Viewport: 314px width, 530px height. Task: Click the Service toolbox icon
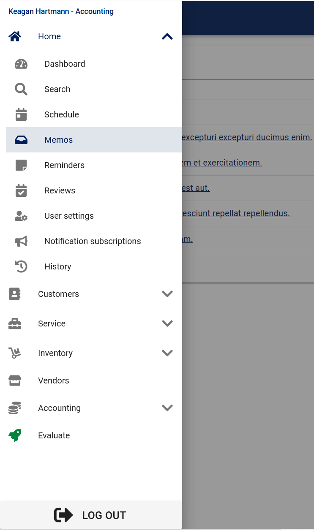[15, 323]
